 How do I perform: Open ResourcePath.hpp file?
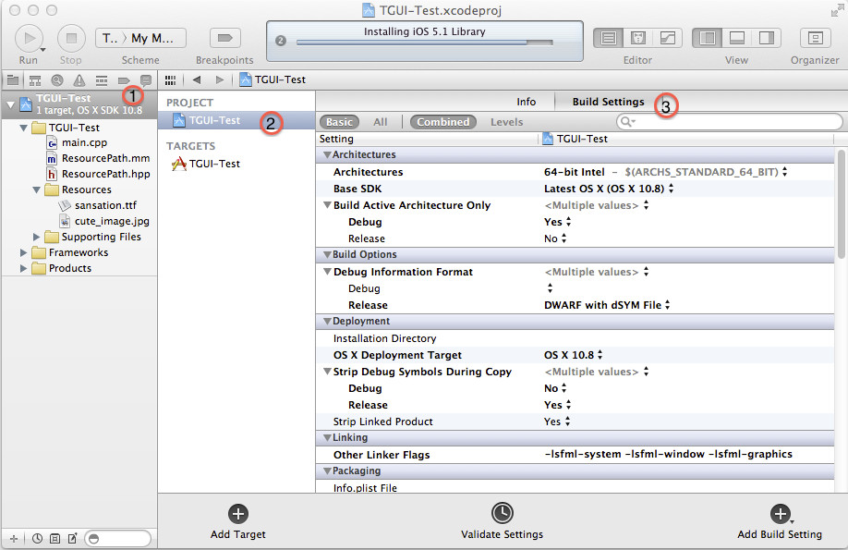[105, 175]
